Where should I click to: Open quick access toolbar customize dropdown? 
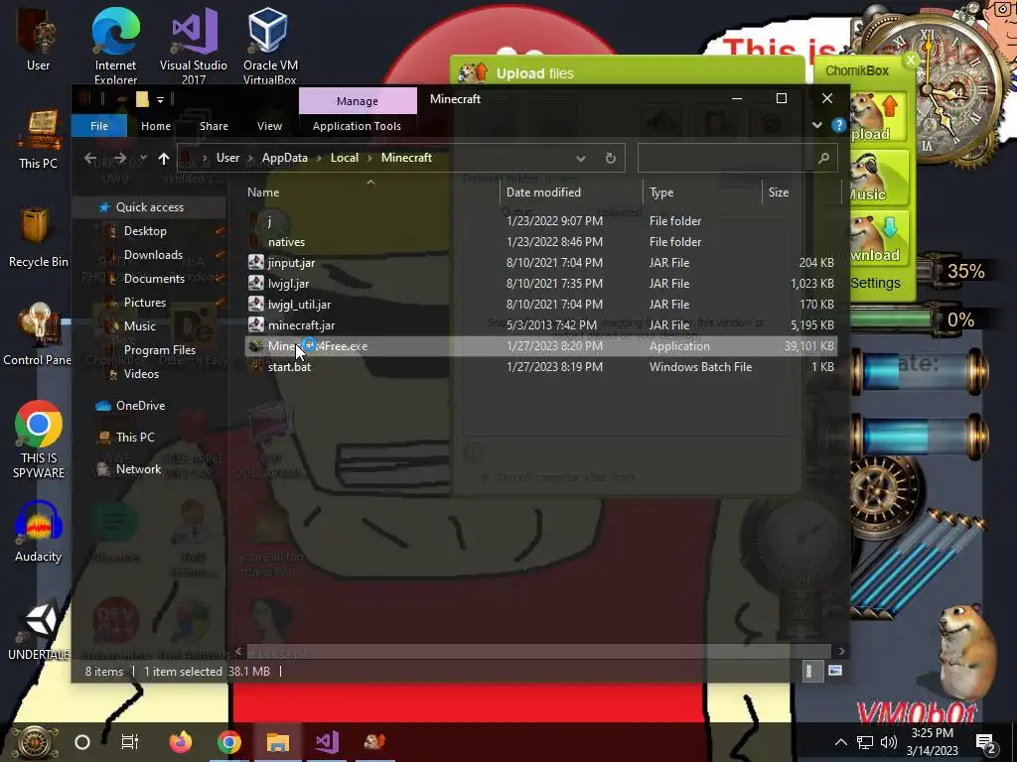[160, 99]
